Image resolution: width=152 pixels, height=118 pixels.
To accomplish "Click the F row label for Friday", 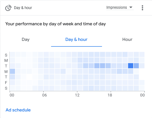I will click(x=6, y=83).
